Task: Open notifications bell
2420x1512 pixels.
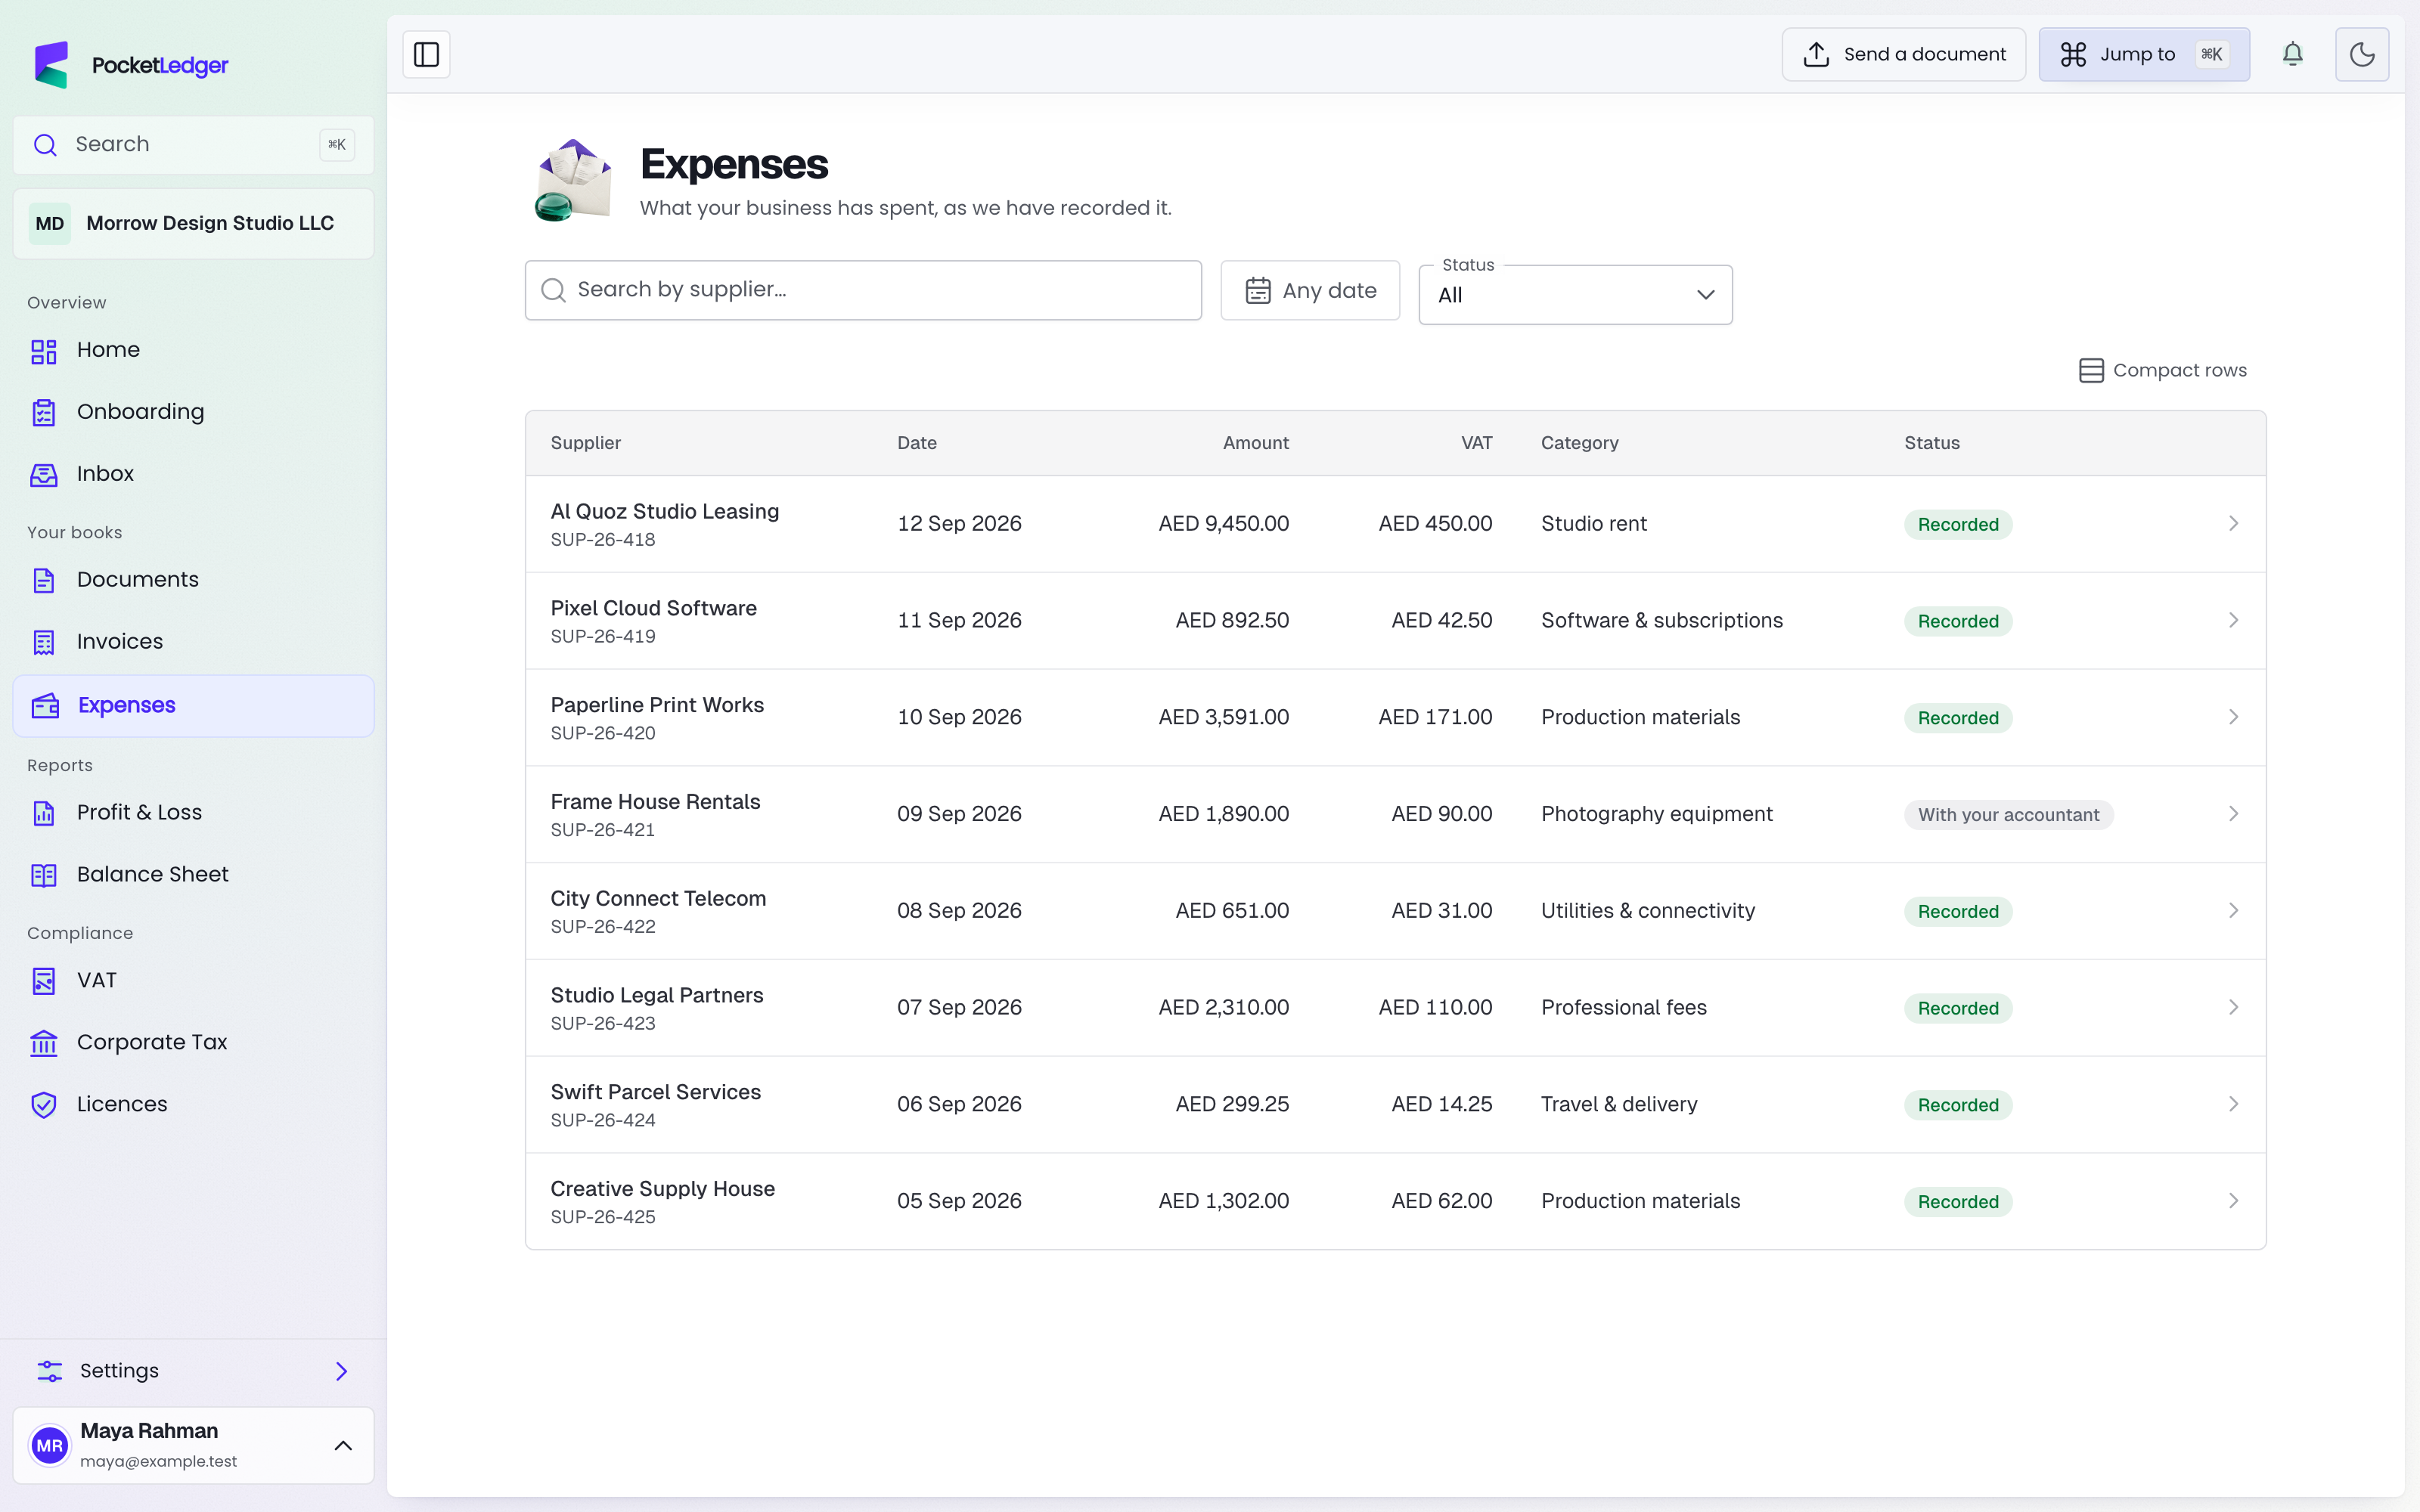Action: pyautogui.click(x=2292, y=54)
